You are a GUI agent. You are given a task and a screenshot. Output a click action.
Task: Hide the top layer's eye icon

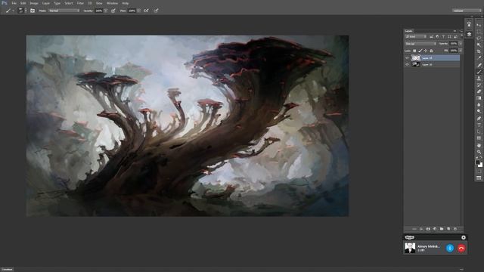point(407,57)
